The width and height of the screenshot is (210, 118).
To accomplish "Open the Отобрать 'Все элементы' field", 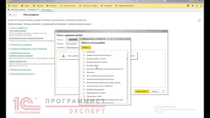I will click(x=72, y=44).
